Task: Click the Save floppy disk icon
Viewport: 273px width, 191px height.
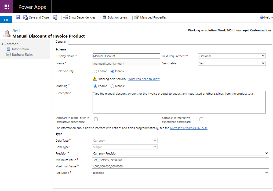Action: click(x=18, y=17)
